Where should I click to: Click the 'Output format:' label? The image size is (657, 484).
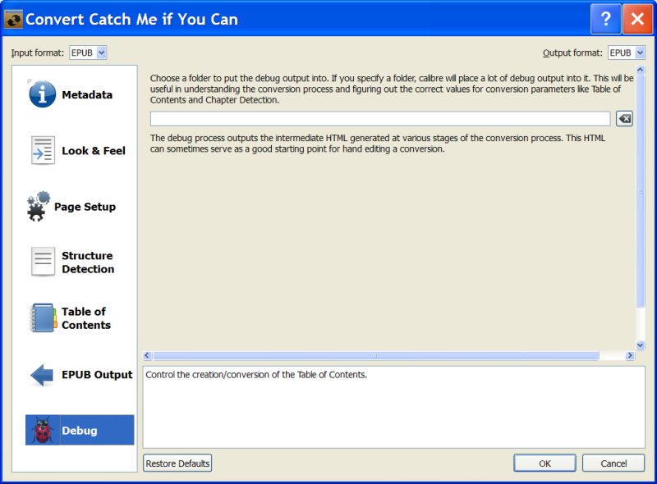[572, 53]
